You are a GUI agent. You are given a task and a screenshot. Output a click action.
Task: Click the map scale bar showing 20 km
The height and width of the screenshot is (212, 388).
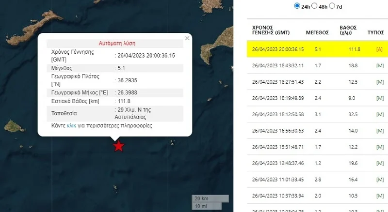[210, 198]
